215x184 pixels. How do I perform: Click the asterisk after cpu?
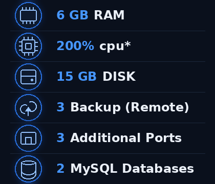click(x=127, y=44)
